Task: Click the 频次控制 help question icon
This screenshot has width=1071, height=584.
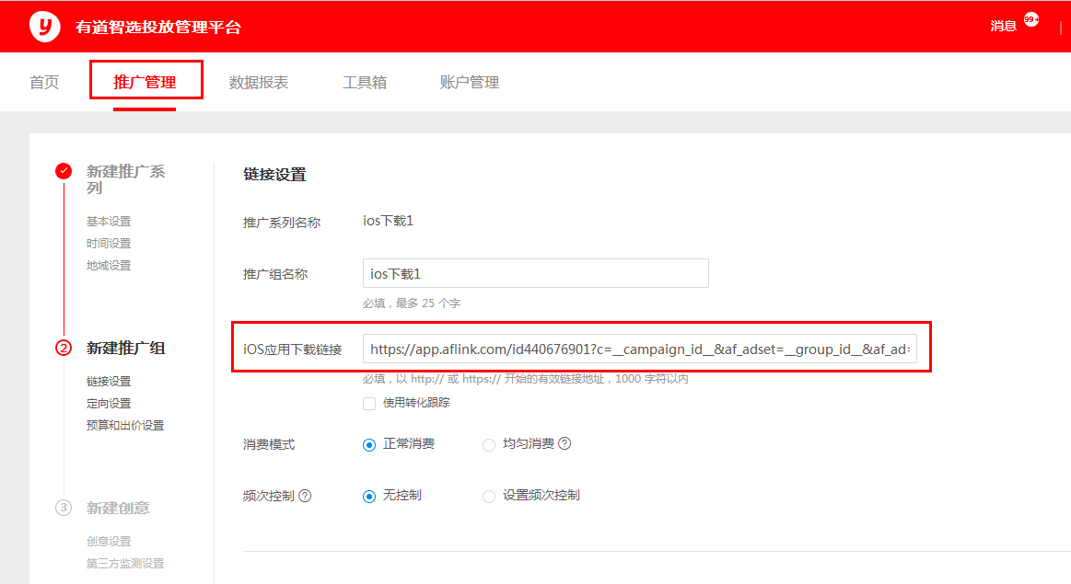Action: pos(305,496)
